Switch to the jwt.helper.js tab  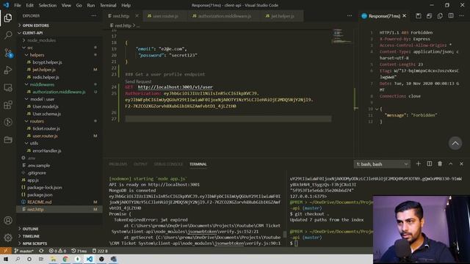coord(282,16)
